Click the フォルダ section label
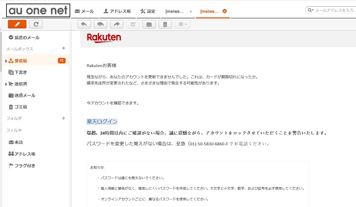 [14, 118]
